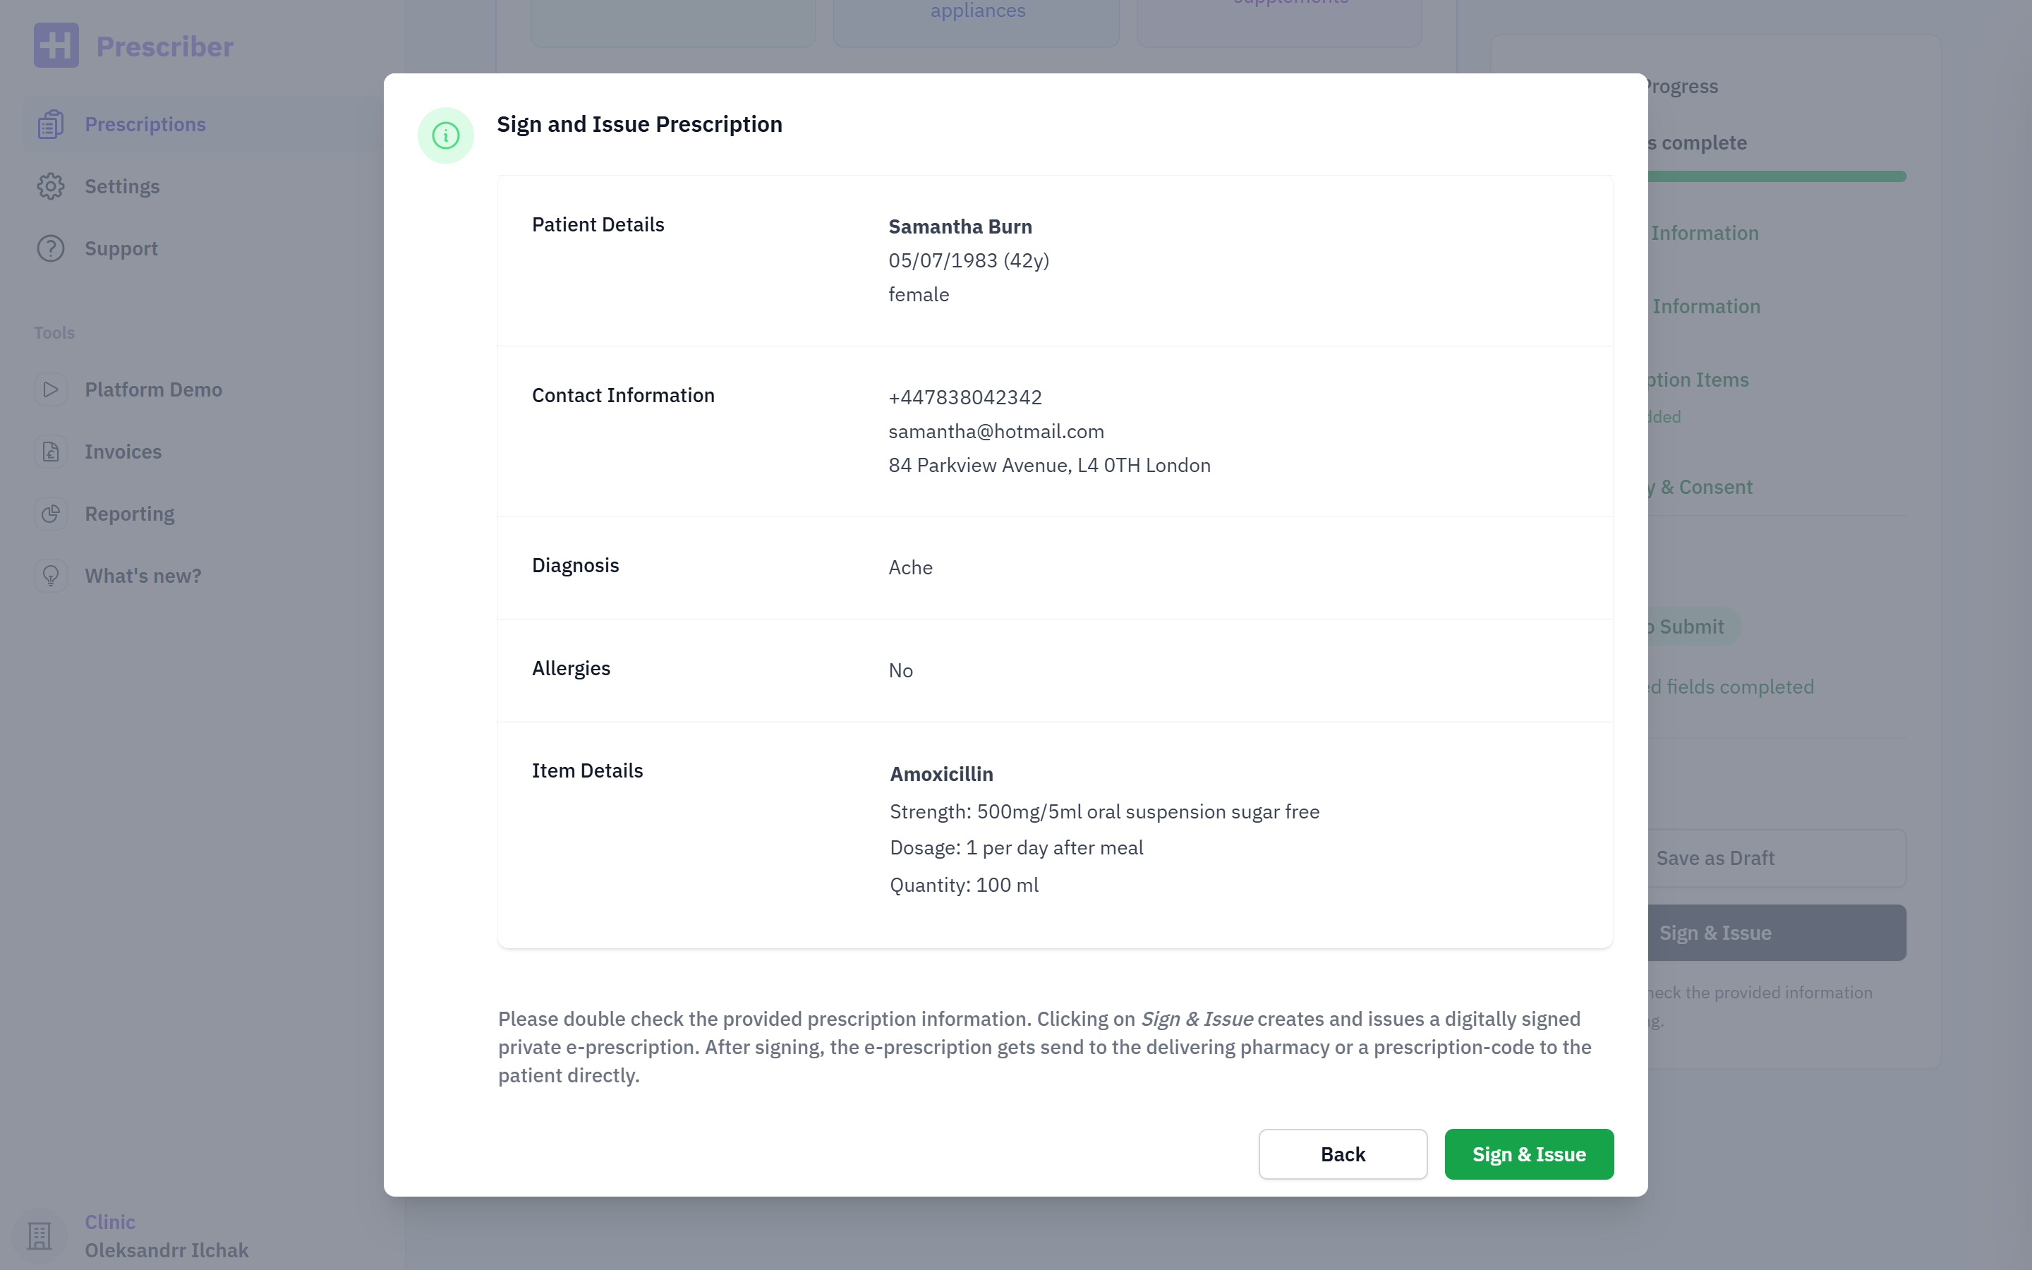
Task: Confirm with the green Sign & Issue button
Action: [x=1528, y=1154]
